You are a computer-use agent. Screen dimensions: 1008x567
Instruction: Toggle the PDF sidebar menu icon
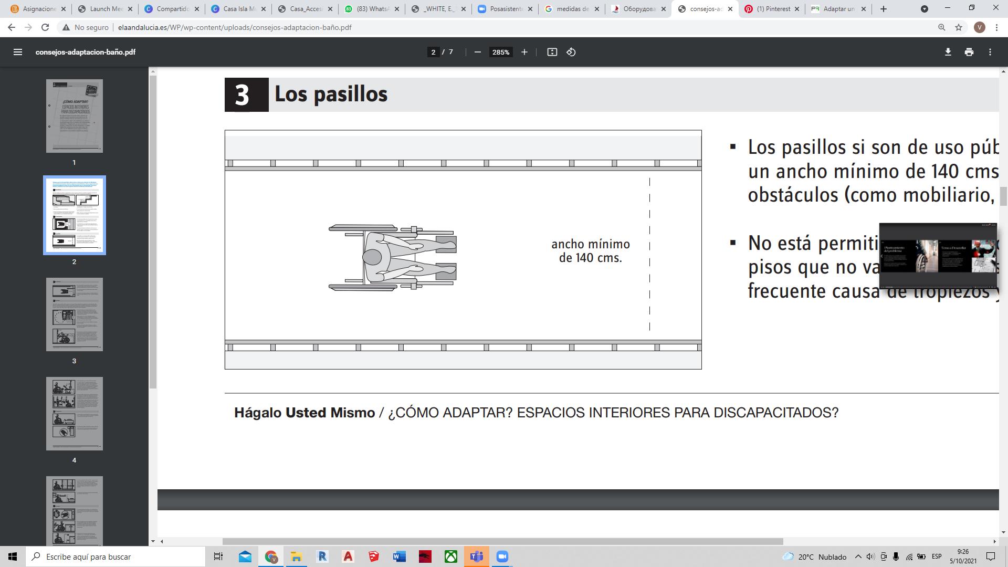17,52
